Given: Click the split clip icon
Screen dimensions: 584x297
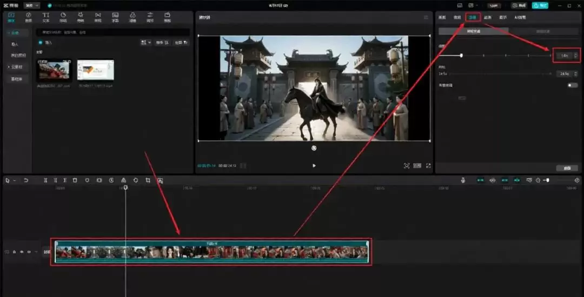Looking at the screenshot, I should [45, 181].
